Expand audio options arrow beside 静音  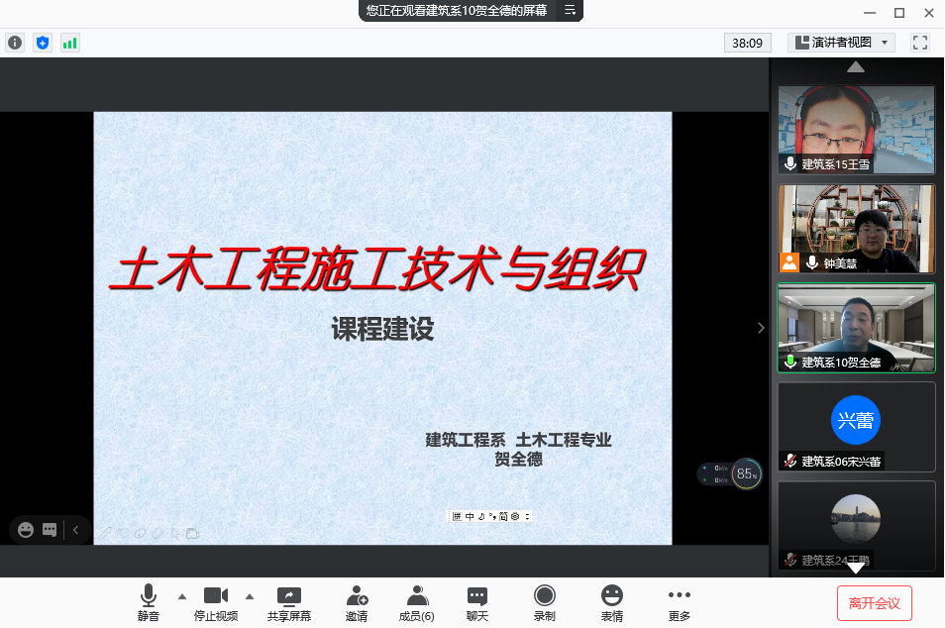(x=181, y=596)
